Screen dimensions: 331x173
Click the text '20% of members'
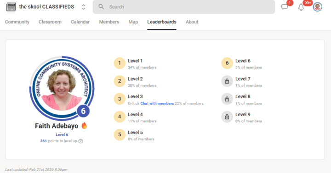tap(142, 85)
